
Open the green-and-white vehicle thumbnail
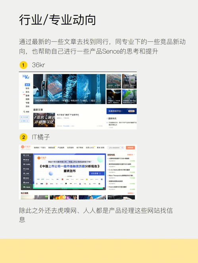129,97
